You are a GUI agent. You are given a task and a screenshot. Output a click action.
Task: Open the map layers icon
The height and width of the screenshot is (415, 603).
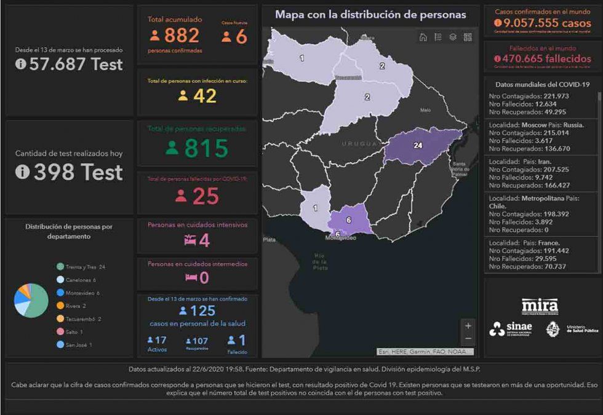point(453,37)
